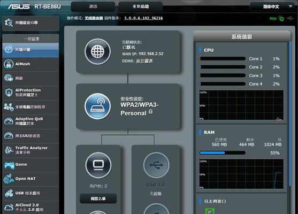Click the 一般设置 section header

30,39
